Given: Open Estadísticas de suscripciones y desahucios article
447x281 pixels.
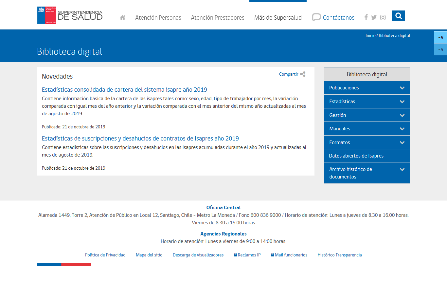Looking at the screenshot, I should click(x=140, y=139).
